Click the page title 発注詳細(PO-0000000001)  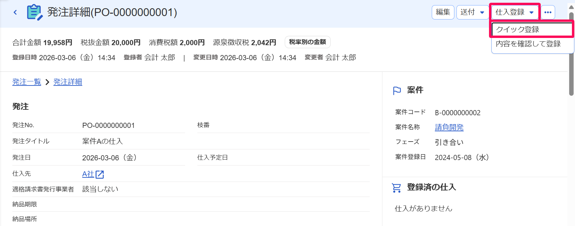pyautogui.click(x=112, y=12)
